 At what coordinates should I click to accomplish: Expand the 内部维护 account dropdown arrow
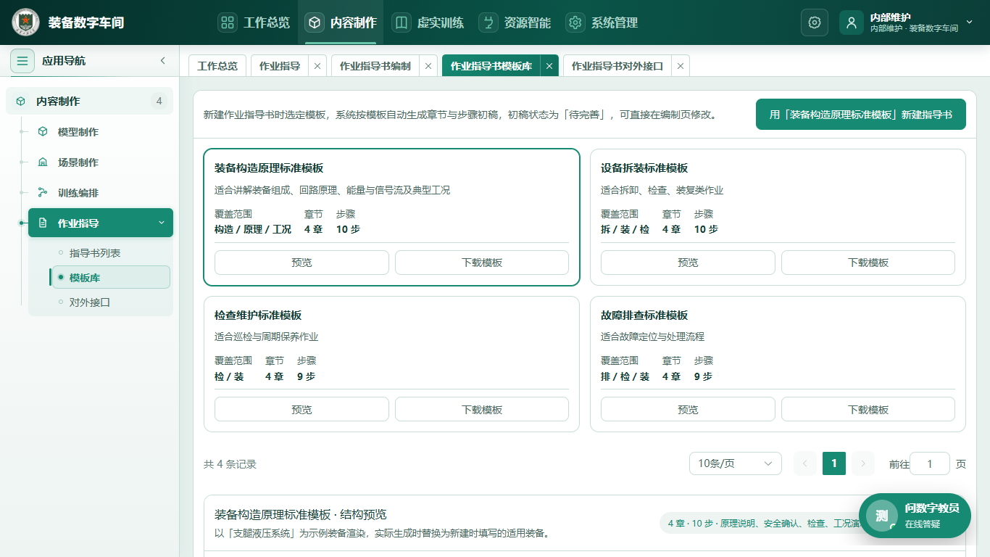[970, 22]
